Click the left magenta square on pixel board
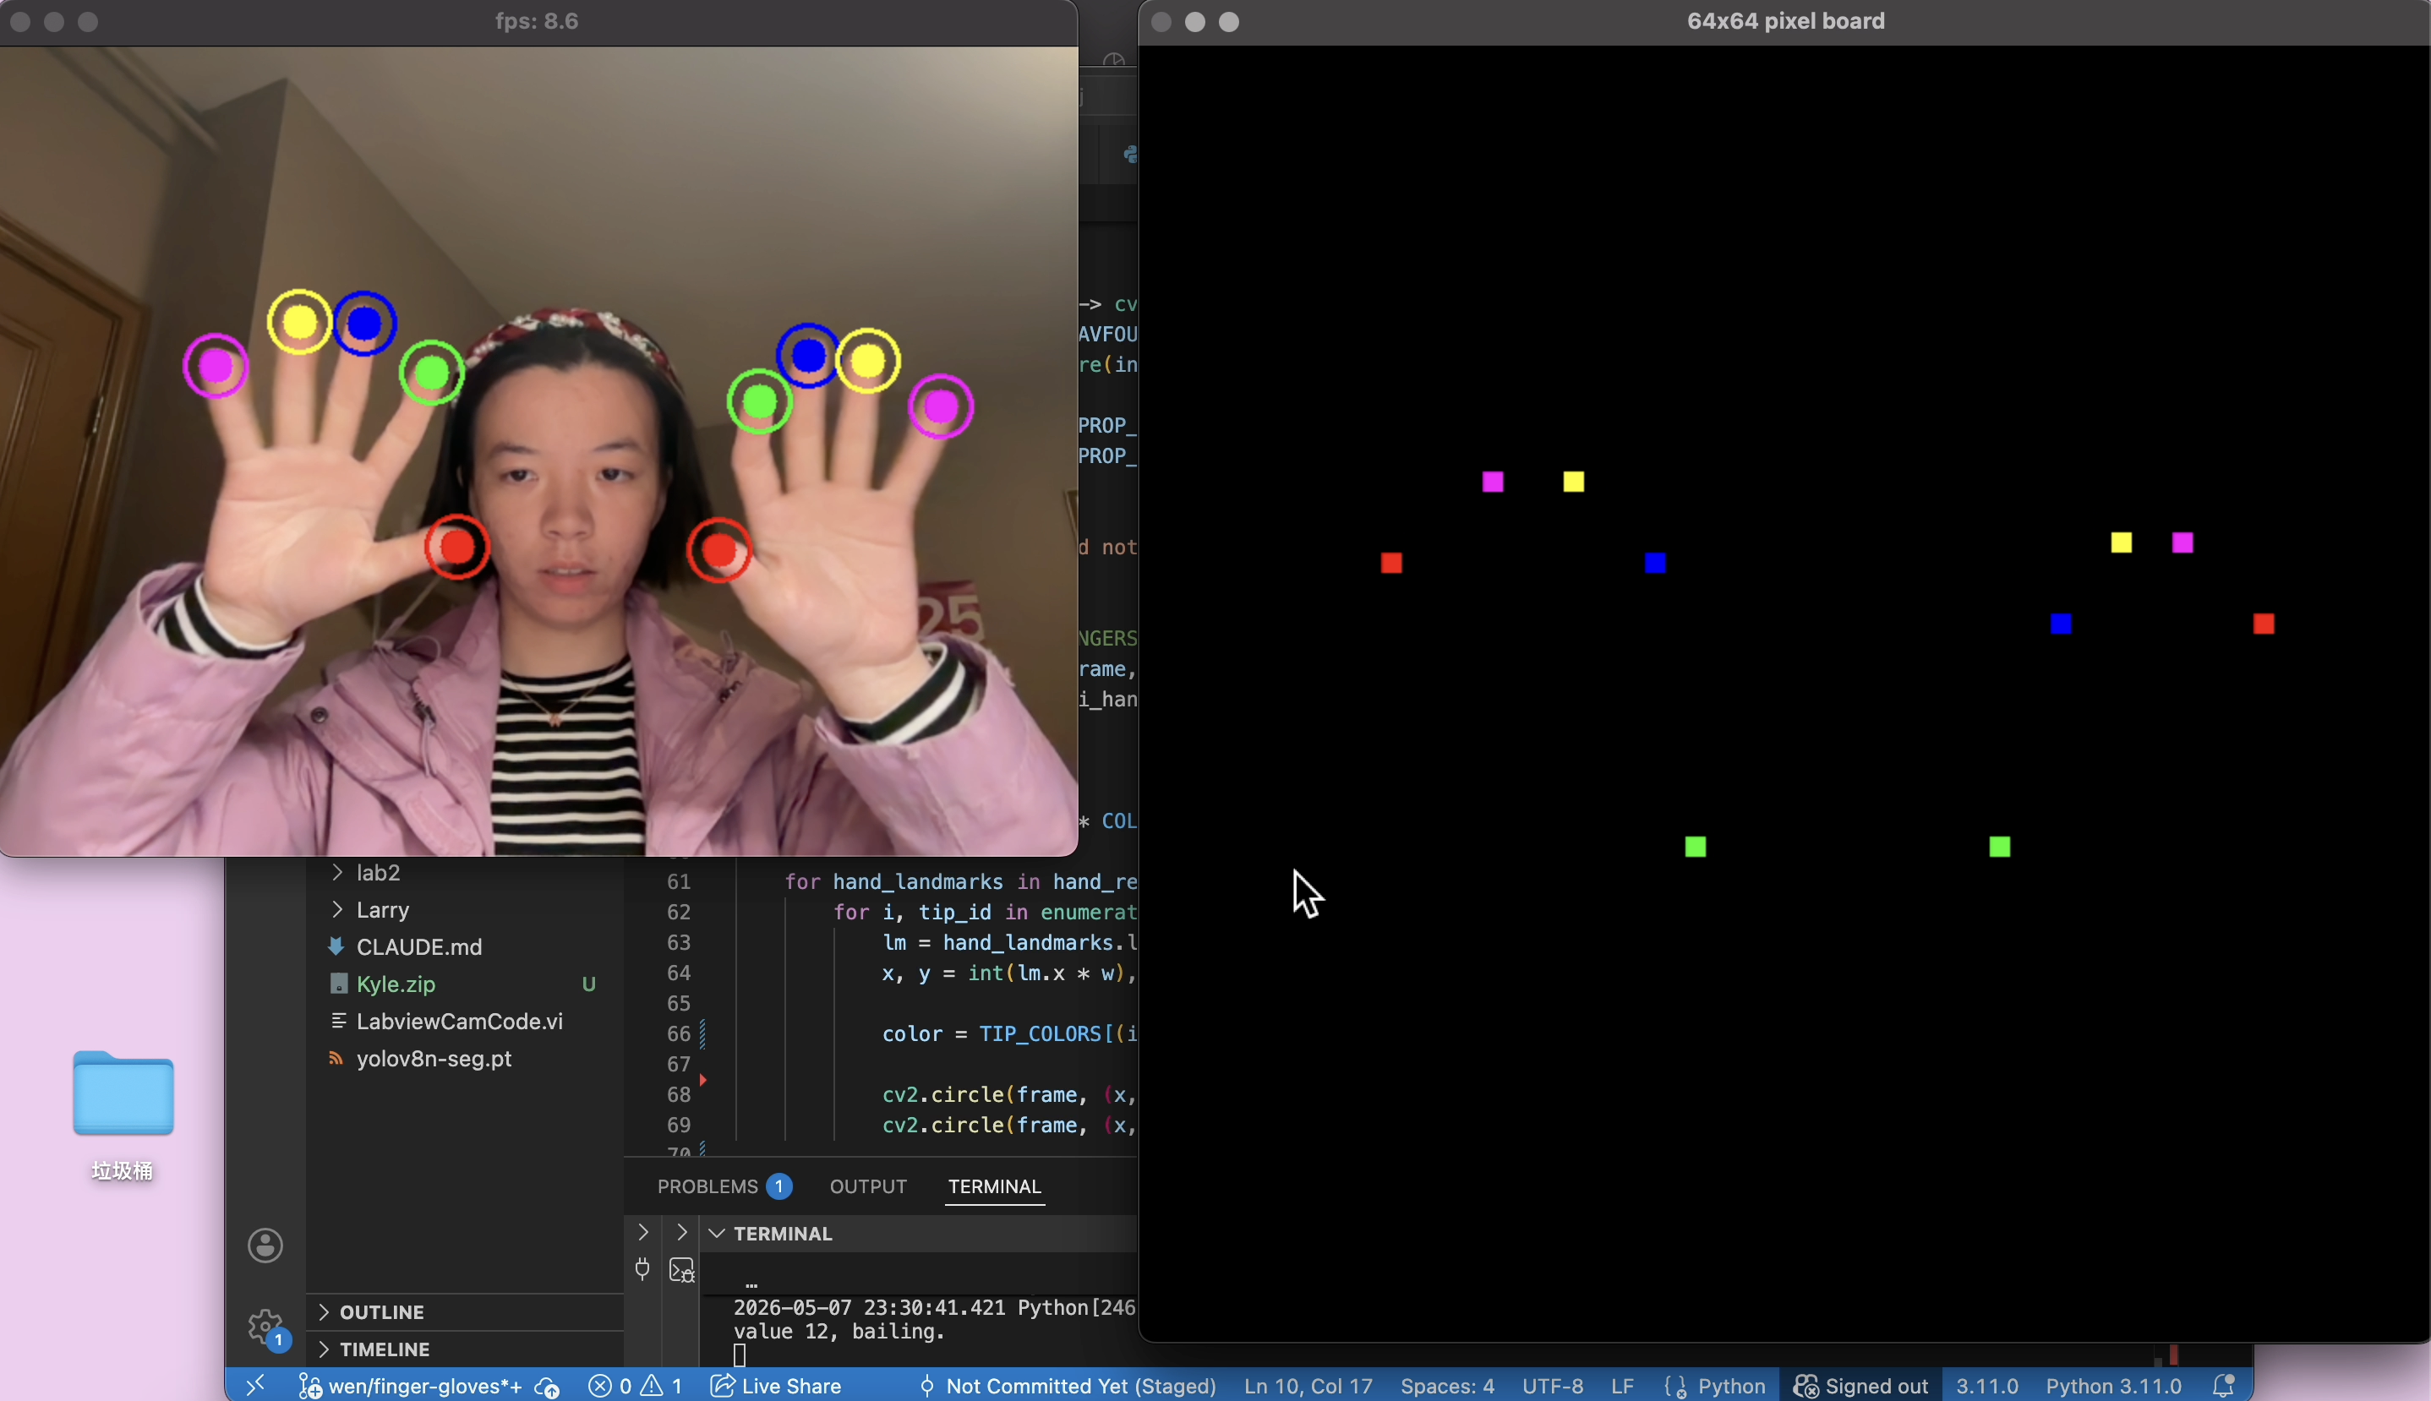The height and width of the screenshot is (1401, 2431). 1493,481
